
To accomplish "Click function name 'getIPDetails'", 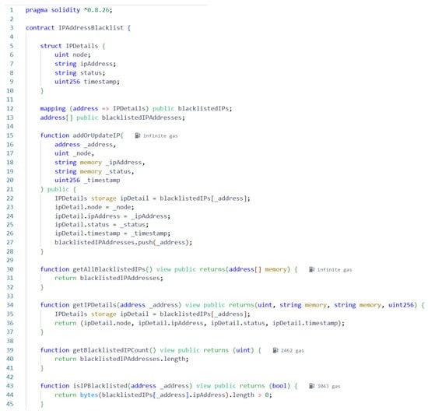I will pos(94,305).
